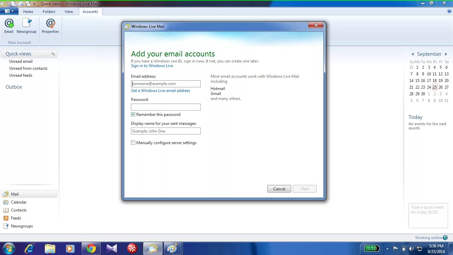Click the Password input field
This screenshot has width=453, height=255.
[x=166, y=107]
